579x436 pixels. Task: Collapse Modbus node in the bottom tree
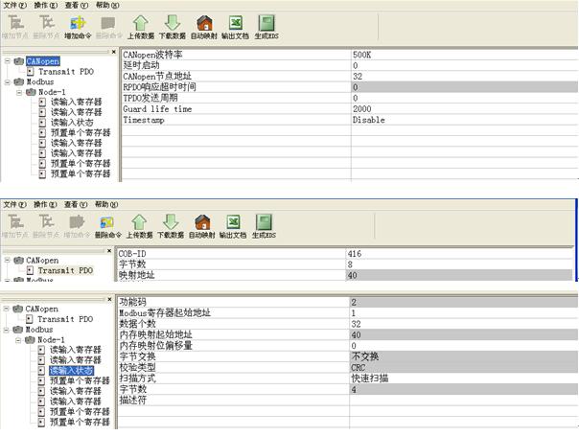(x=8, y=329)
